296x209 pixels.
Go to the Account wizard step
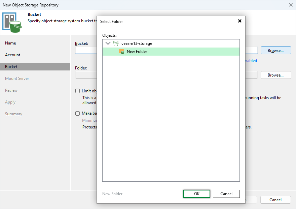13,55
